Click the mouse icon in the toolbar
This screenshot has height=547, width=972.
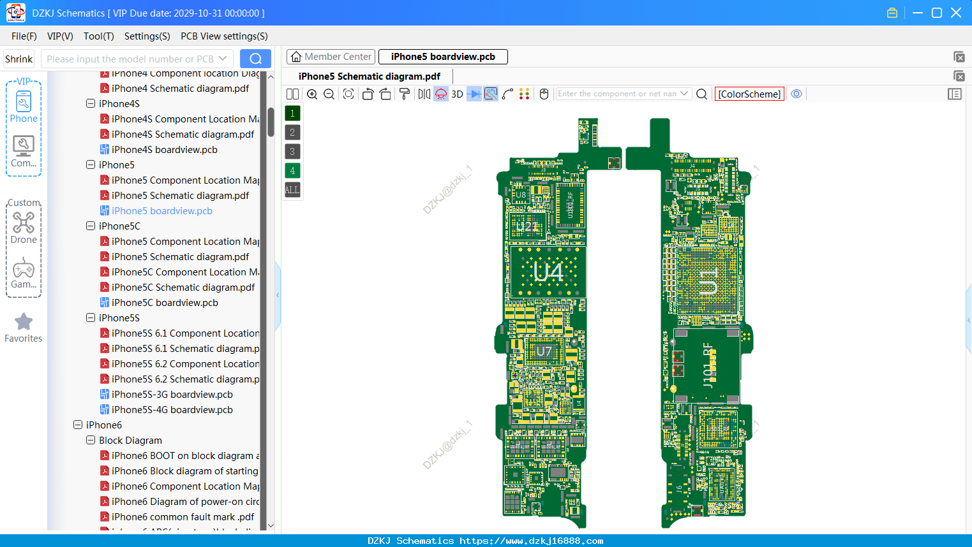click(x=544, y=94)
